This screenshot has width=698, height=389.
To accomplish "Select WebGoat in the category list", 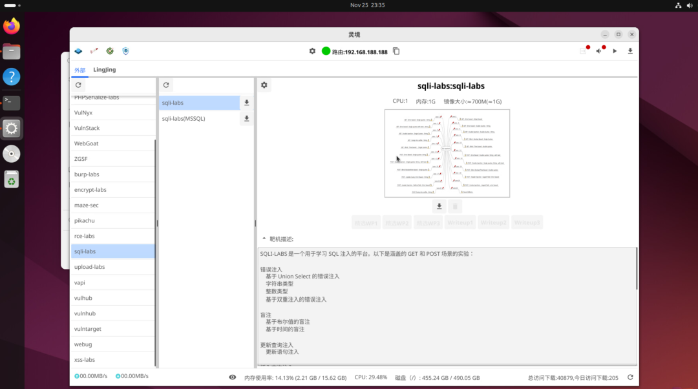I will tap(113, 143).
